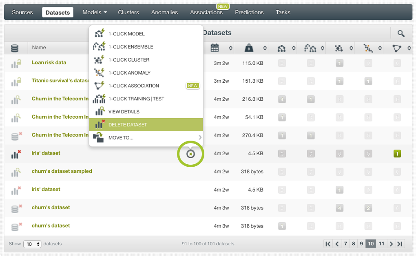This screenshot has width=416, height=256.
Task: Go to page 11 of datasets
Action: (x=381, y=244)
